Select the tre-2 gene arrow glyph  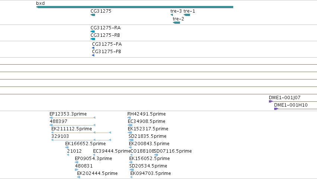click(176, 23)
